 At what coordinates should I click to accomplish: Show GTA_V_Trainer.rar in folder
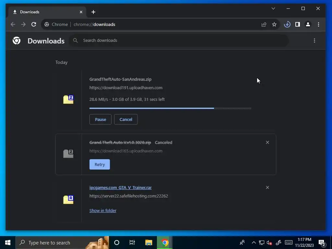103,211
